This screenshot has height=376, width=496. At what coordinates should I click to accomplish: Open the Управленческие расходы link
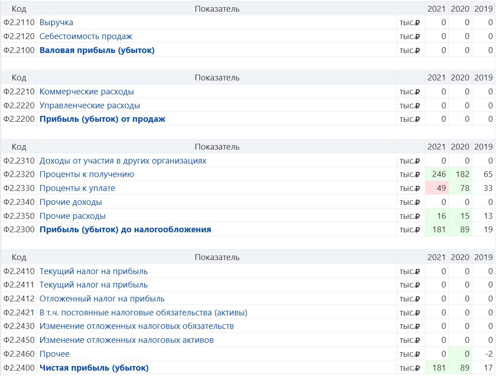(x=90, y=106)
